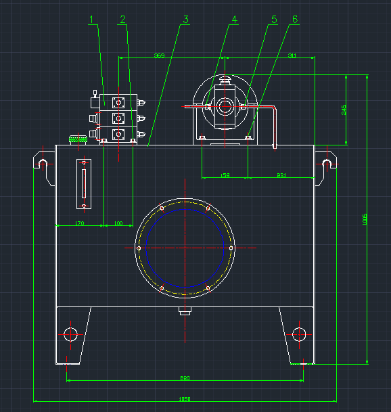Viewport: 391px width, 412px height.
Task: Select the balloon number 5 label
Action: pos(274,20)
